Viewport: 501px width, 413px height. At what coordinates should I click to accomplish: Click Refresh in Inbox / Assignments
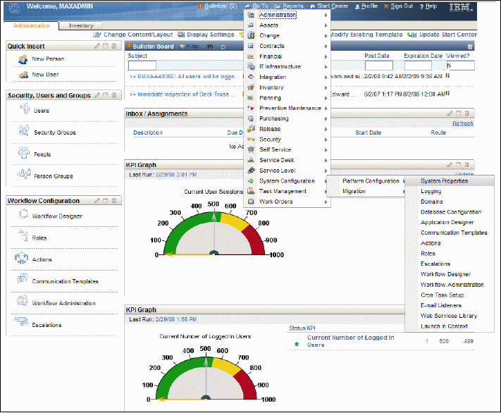(x=463, y=123)
